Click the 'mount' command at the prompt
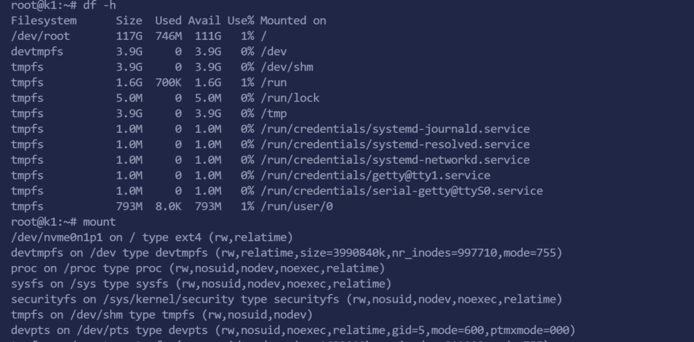This screenshot has height=342, width=694. (x=99, y=221)
